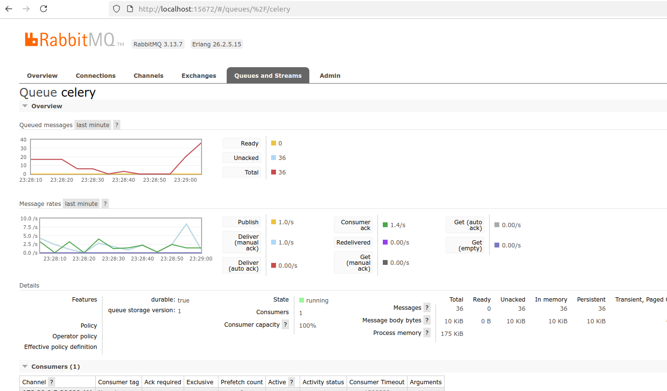Click the RabbitMQ logo
The image size is (667, 391).
[74, 40]
